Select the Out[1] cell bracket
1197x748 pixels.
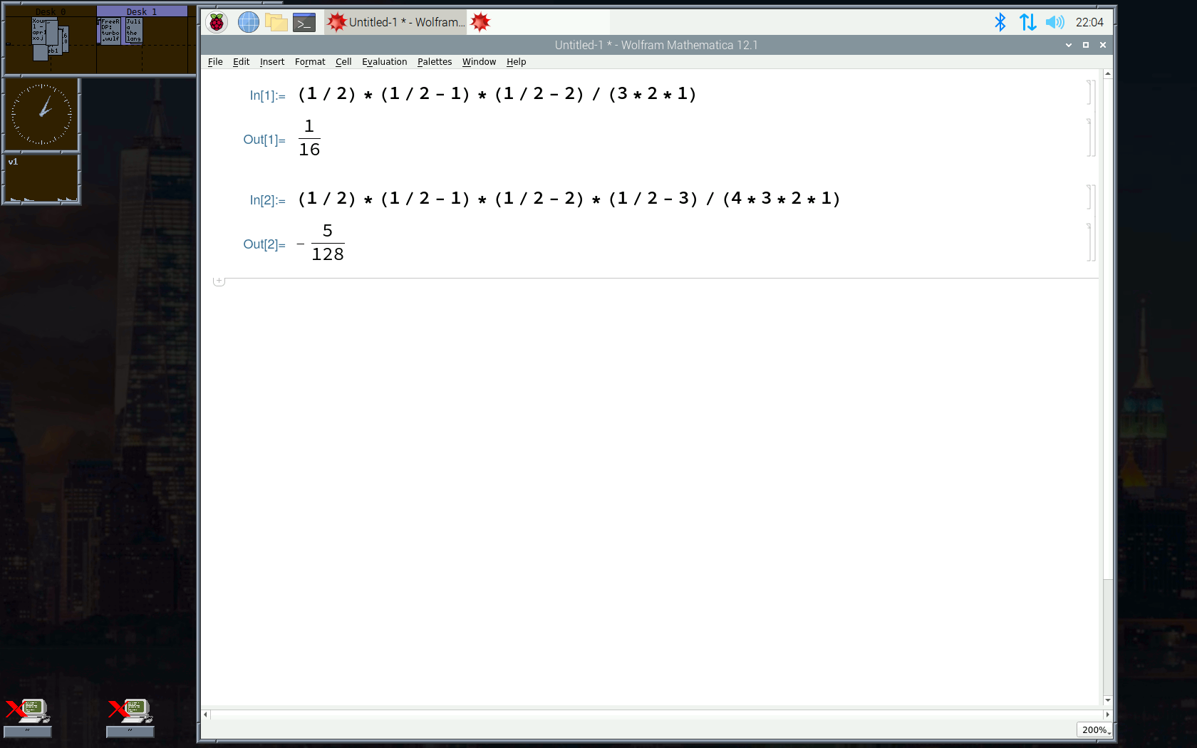(1089, 137)
